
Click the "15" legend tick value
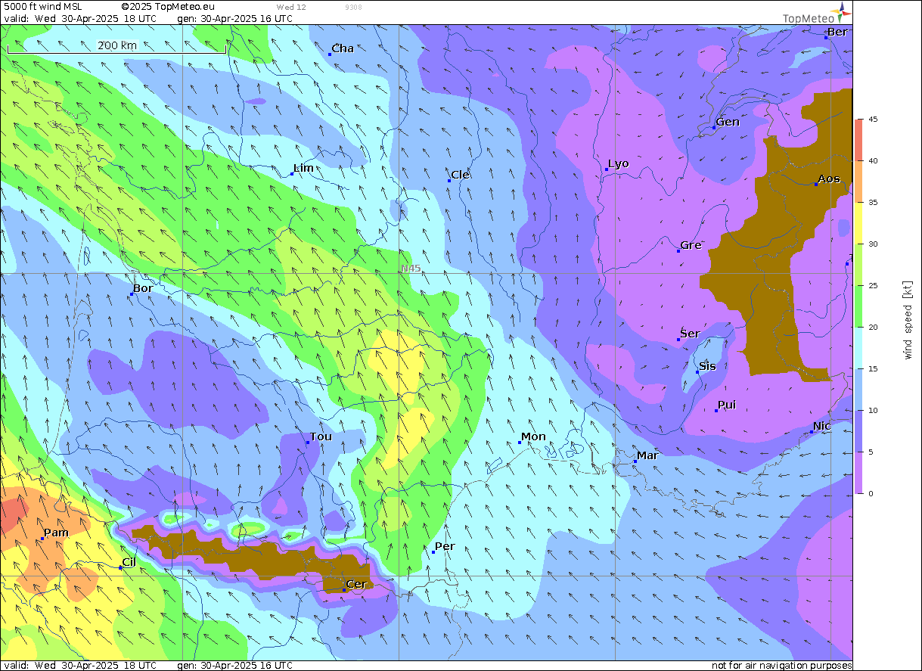pyautogui.click(x=873, y=369)
